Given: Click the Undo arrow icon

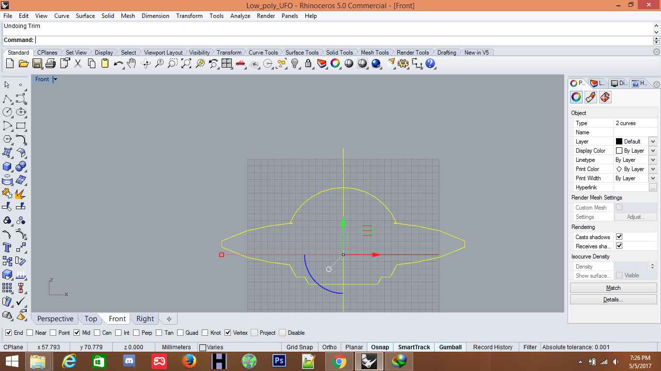Looking at the screenshot, I should (x=118, y=63).
